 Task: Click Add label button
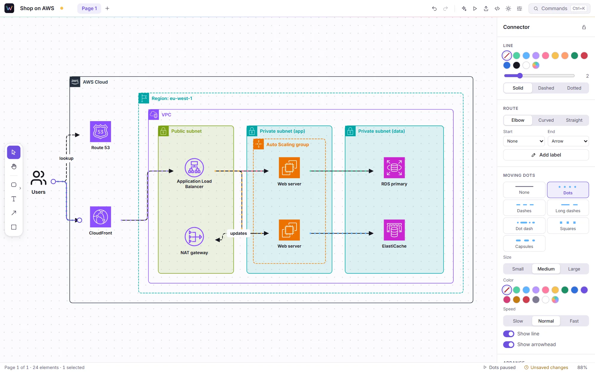[546, 155]
